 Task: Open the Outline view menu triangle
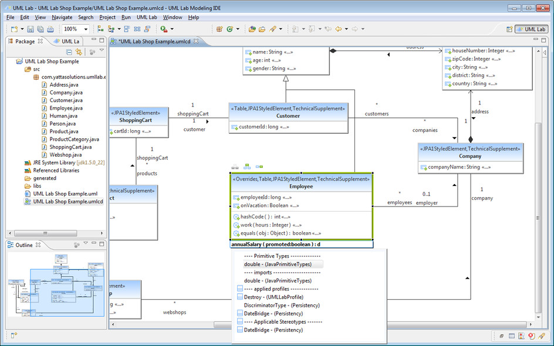pos(86,243)
